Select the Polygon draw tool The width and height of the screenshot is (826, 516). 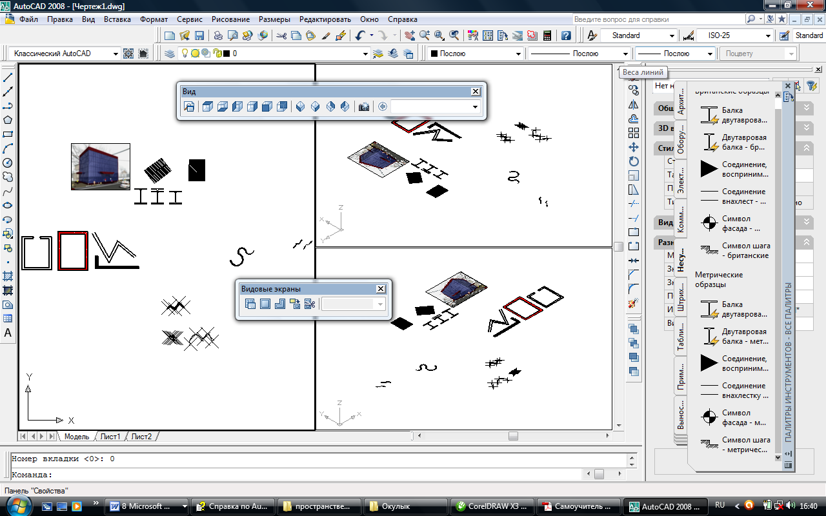pyautogui.click(x=8, y=120)
